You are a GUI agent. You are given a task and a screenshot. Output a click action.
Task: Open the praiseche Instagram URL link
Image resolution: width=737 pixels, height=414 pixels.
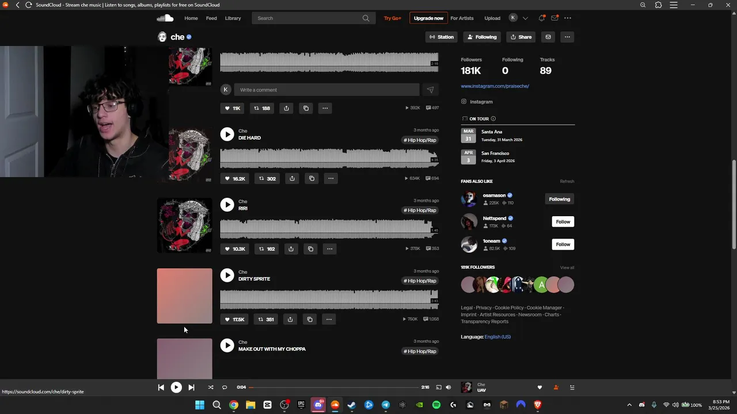pyautogui.click(x=495, y=86)
